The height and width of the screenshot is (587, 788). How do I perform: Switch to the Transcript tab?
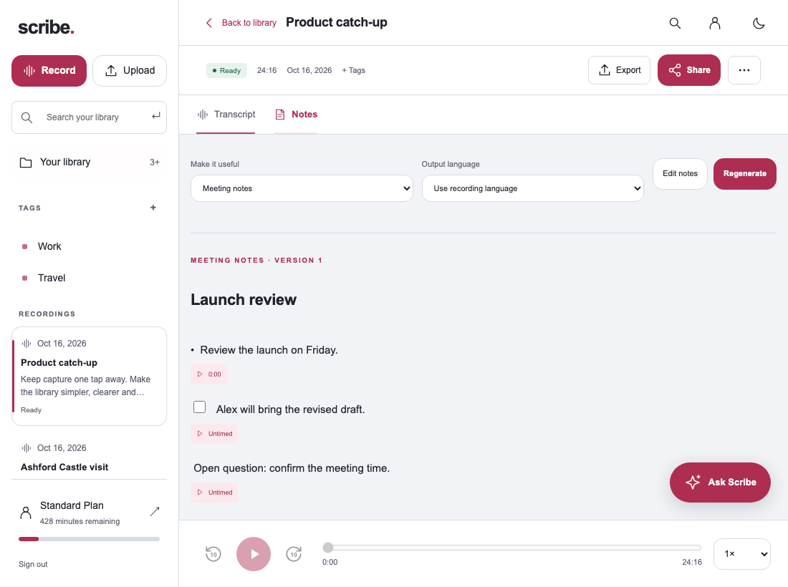[x=226, y=115]
